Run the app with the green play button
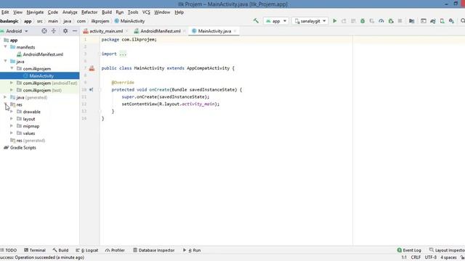The width and height of the screenshot is (465, 261). [x=334, y=21]
